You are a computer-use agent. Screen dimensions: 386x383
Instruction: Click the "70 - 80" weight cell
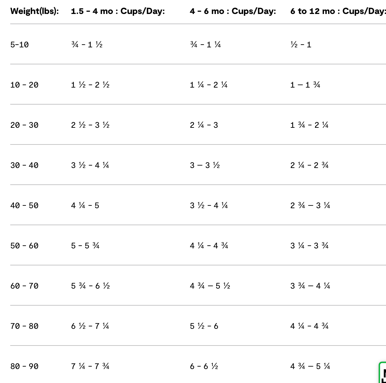tap(24, 326)
